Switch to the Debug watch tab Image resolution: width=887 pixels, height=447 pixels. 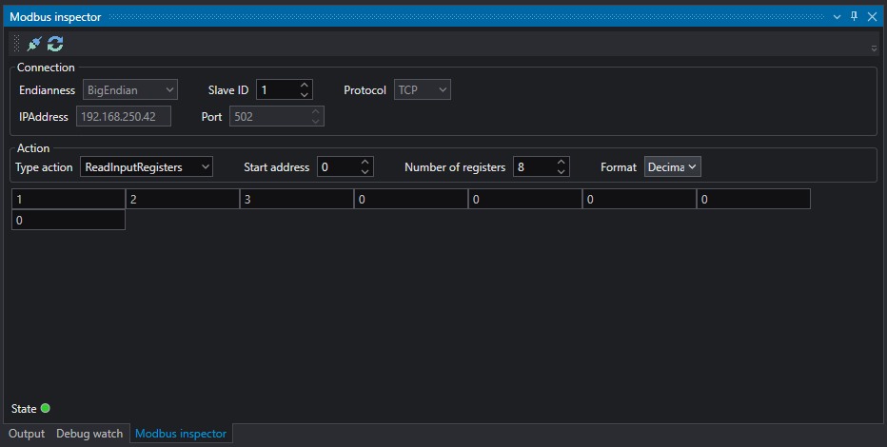(x=89, y=434)
